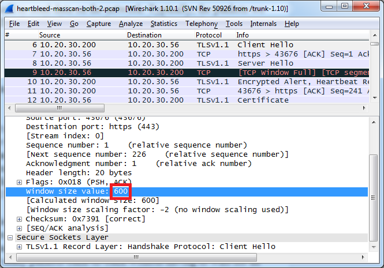
Task: Select packet 11 43676 > https ACK row
Action: pos(187,91)
